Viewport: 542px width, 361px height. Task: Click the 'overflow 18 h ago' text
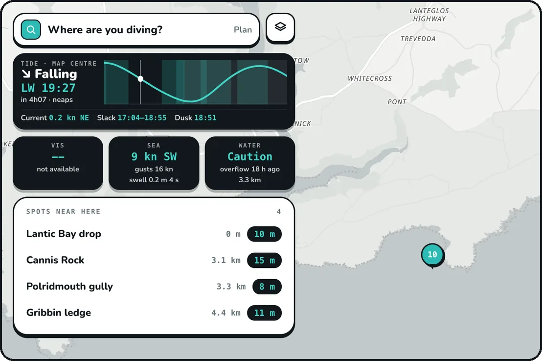[249, 169]
